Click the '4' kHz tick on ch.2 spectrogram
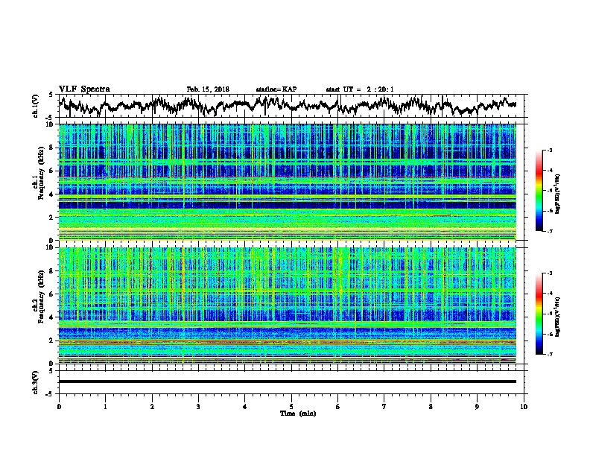The image size is (590, 456). (52, 317)
